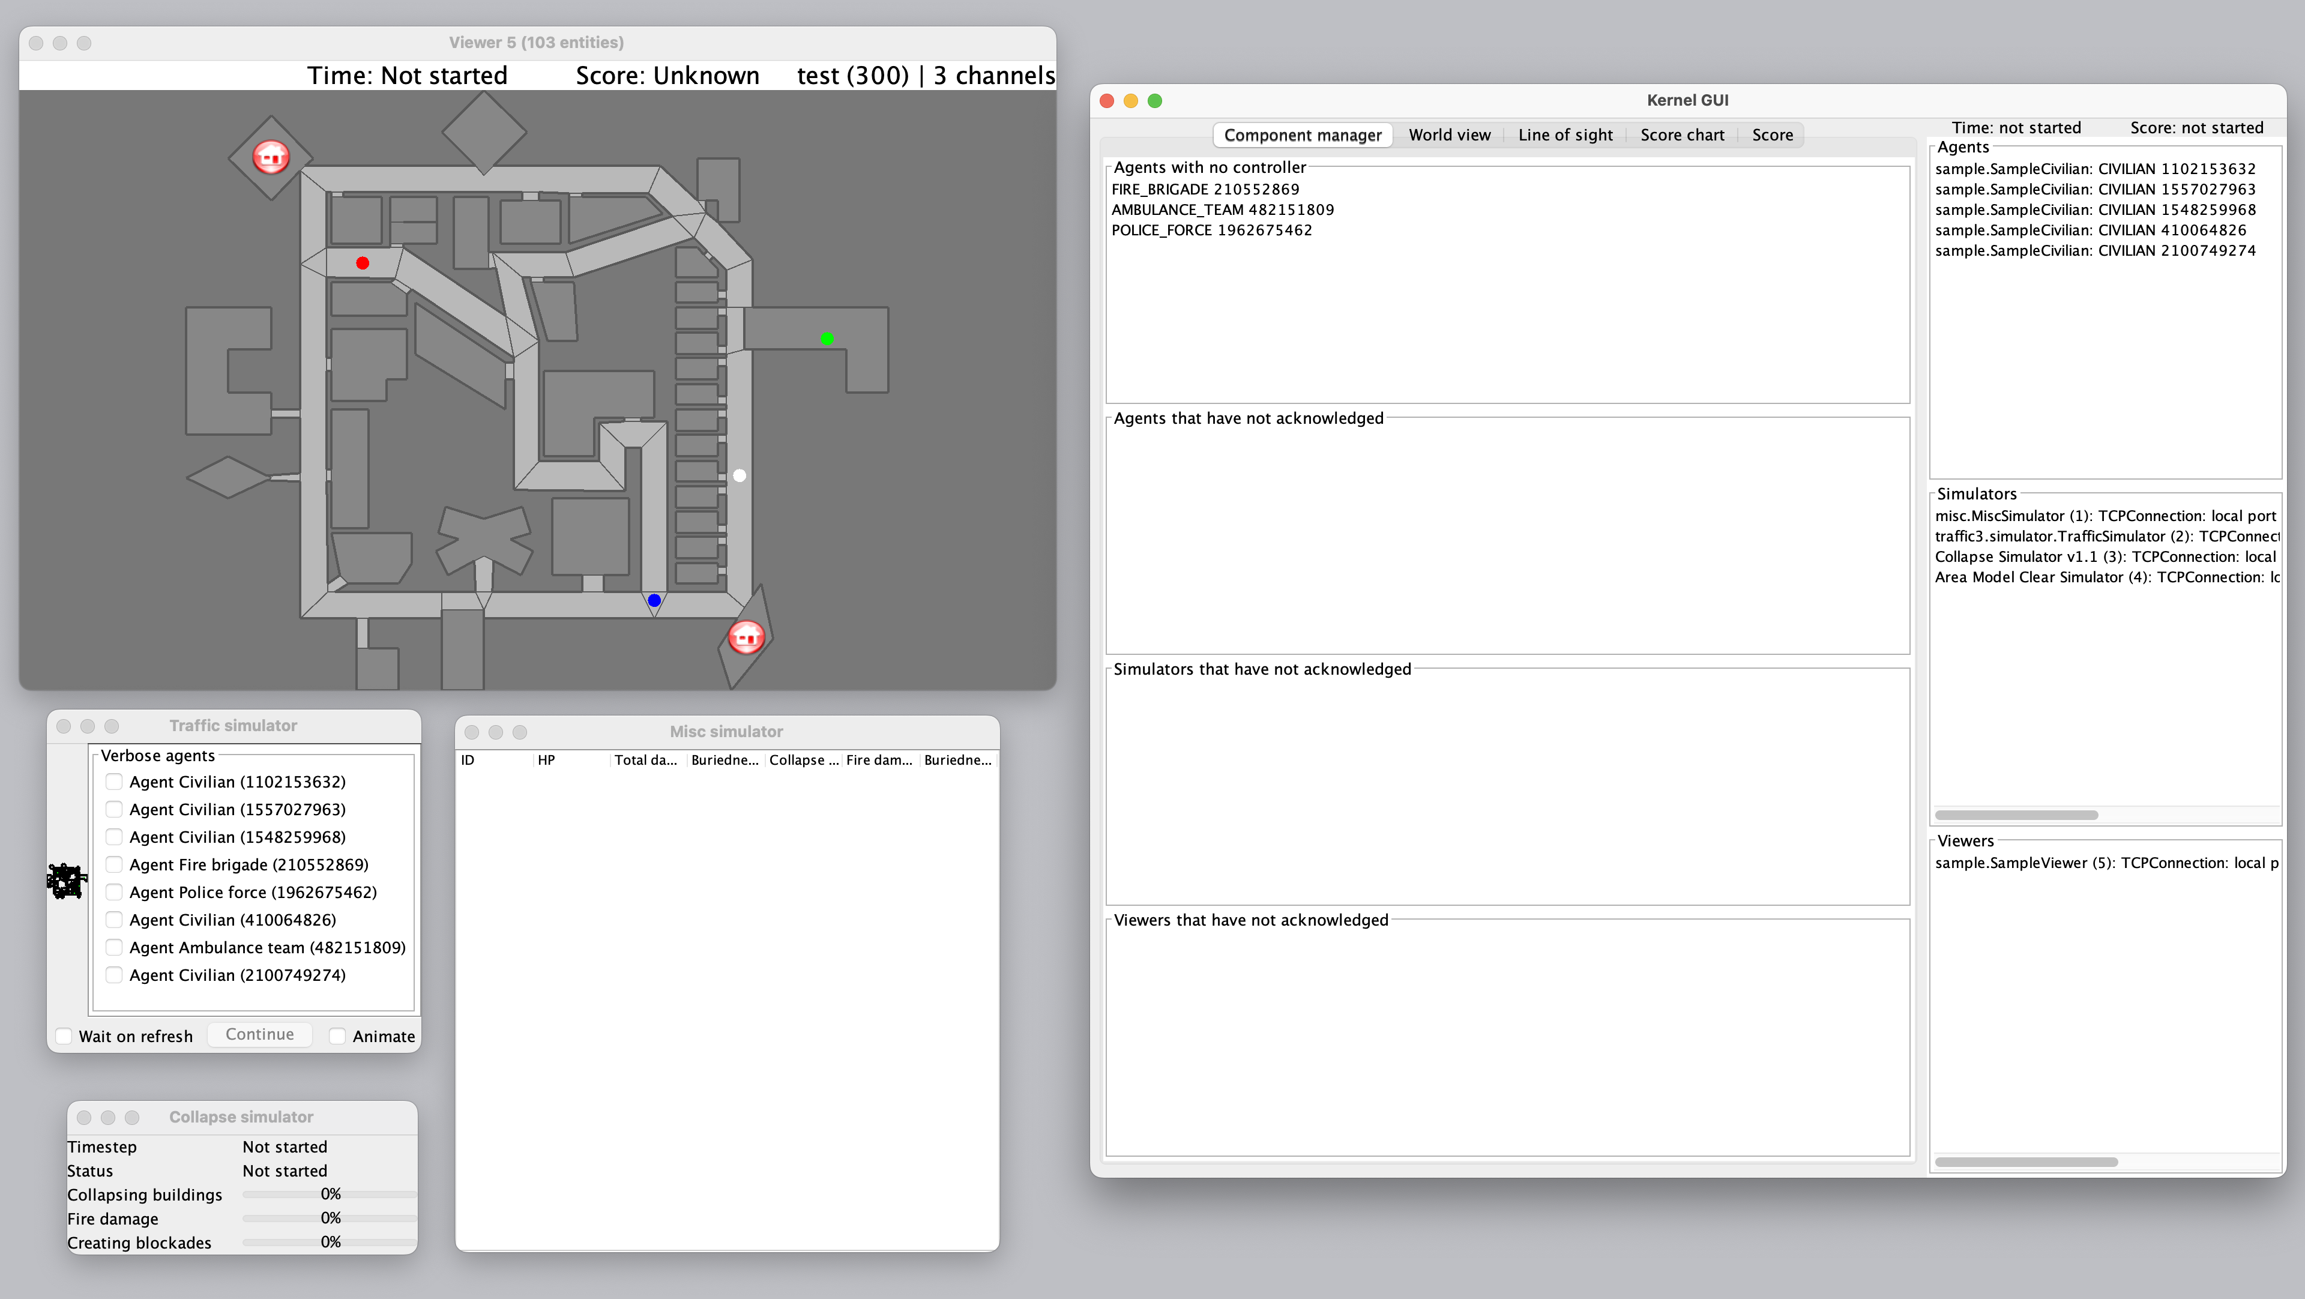Viewport: 2305px width, 1299px height.
Task: Enable the Wait on refresh checkbox
Action: coord(64,1036)
